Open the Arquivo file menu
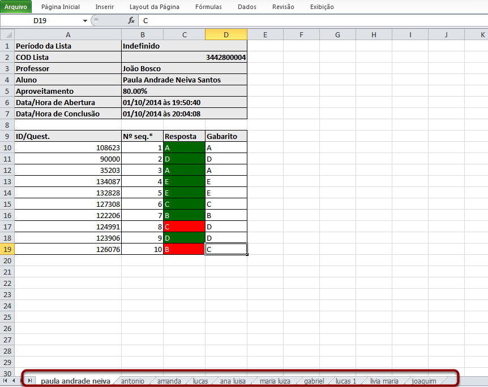This screenshot has width=488, height=387. tap(16, 7)
